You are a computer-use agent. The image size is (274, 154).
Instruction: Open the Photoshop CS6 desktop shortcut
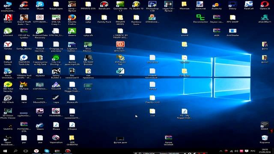pos(152,6)
